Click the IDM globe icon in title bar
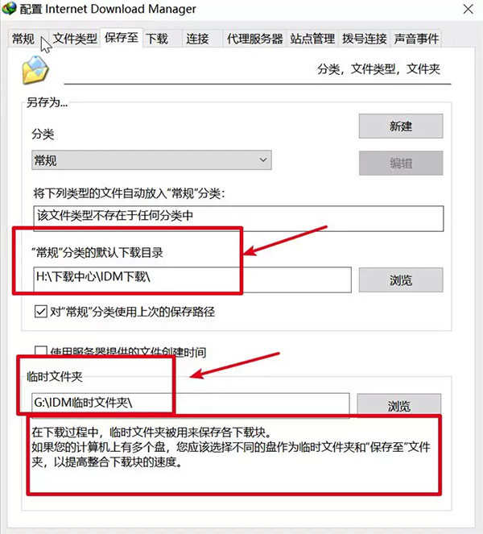Screen dimensions: 483x534 coord(9,8)
